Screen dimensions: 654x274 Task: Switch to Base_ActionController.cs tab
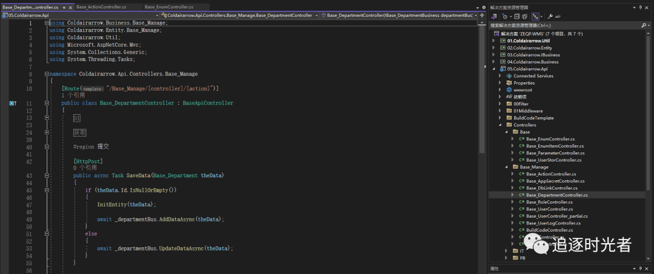[101, 7]
